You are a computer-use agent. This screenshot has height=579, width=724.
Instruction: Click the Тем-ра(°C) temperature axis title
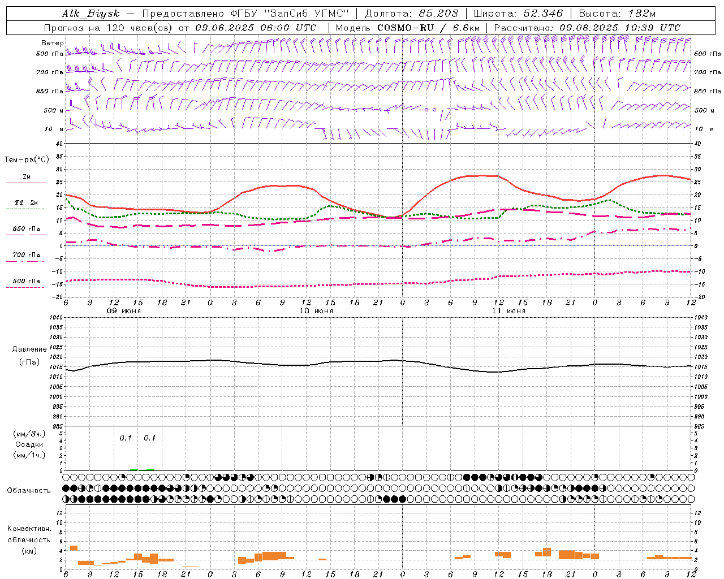[27, 160]
